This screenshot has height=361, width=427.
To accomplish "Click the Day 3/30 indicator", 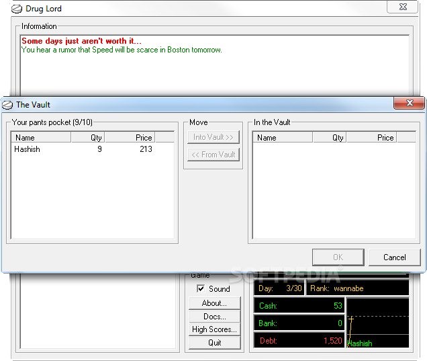I will point(279,288).
